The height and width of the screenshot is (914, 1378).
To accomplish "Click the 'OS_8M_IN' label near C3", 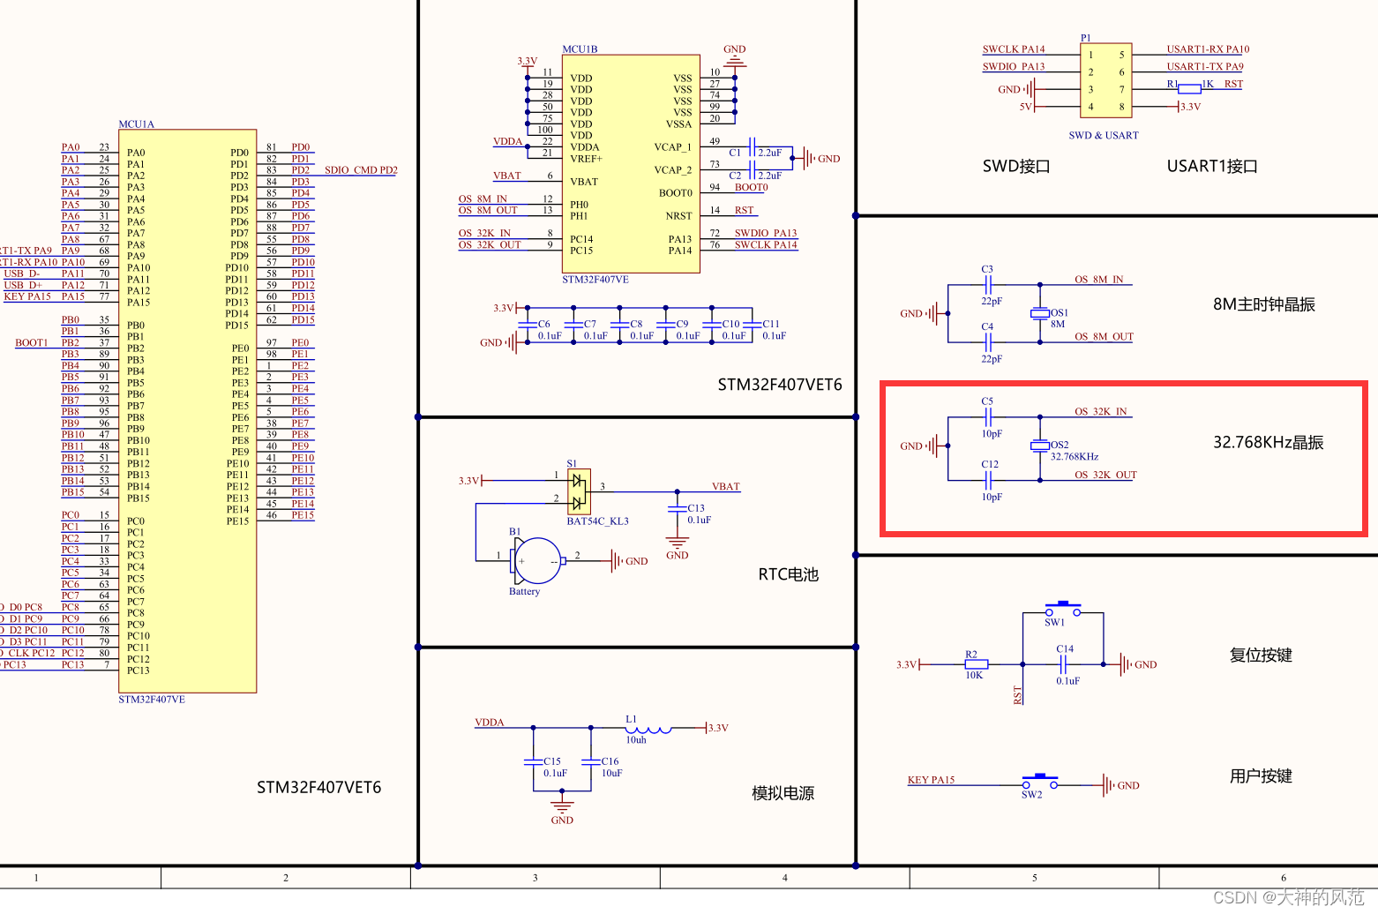I will click(x=1099, y=280).
